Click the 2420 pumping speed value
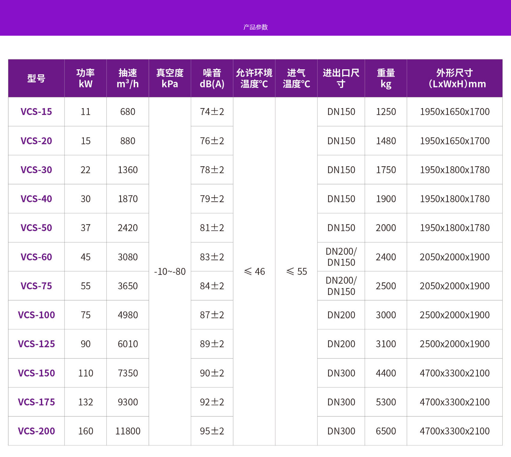The image size is (511, 457). (x=128, y=228)
